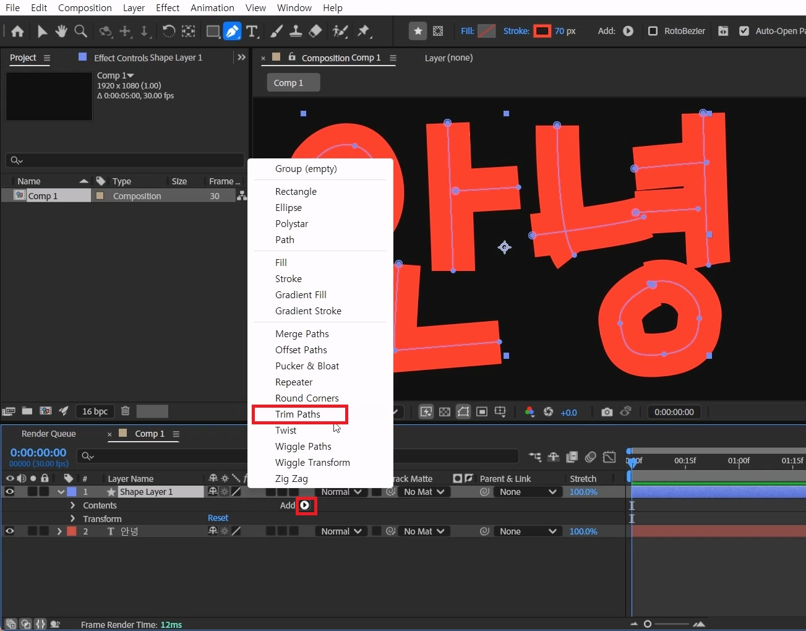The image size is (806, 631).
Task: Choose Wiggle Paths from the Add menu
Action: click(303, 447)
